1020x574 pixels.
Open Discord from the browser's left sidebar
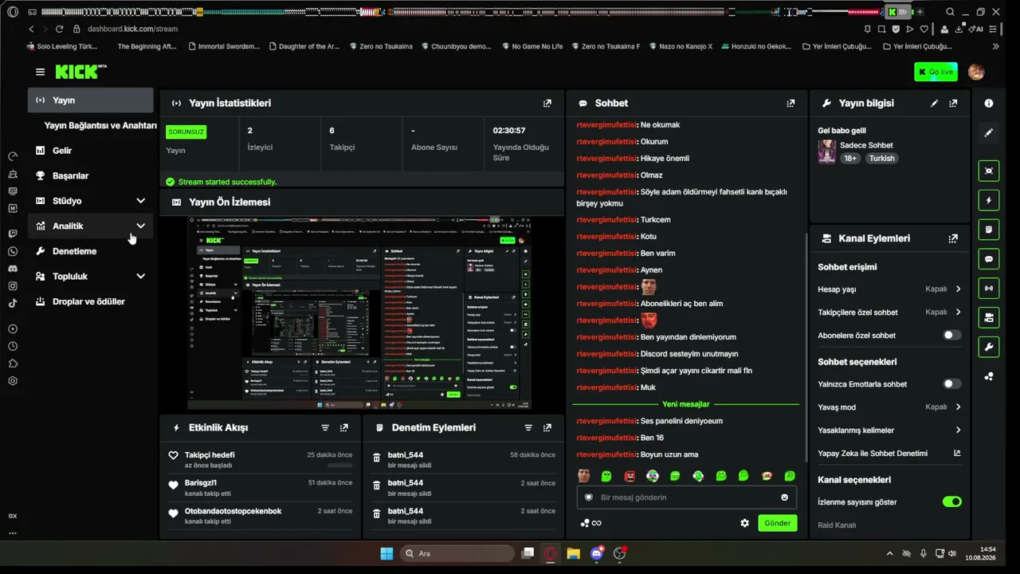coord(13,269)
